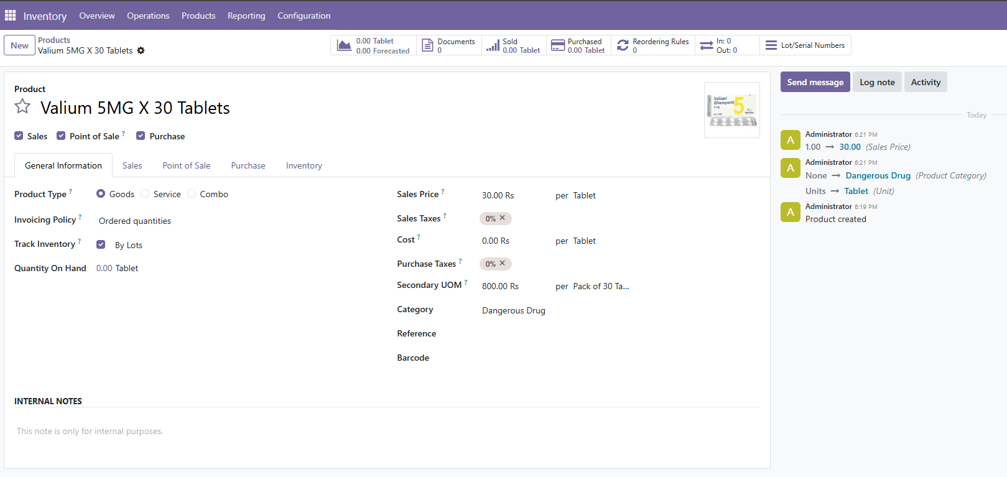
Task: Open Reordering Rules stat button
Action: click(x=653, y=45)
